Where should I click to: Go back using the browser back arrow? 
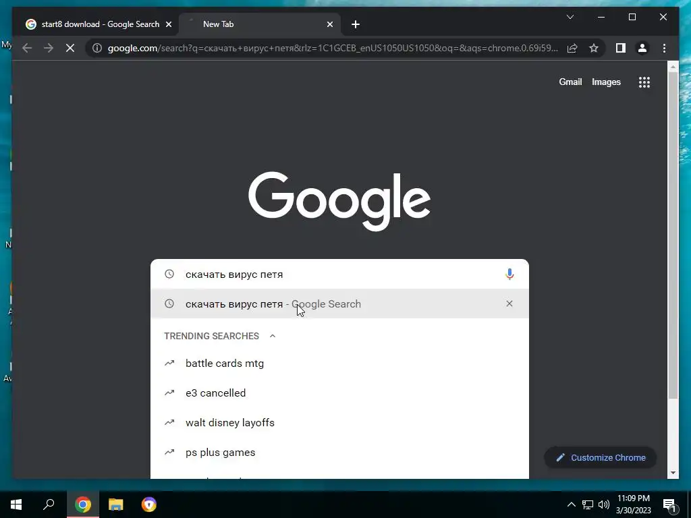27,48
